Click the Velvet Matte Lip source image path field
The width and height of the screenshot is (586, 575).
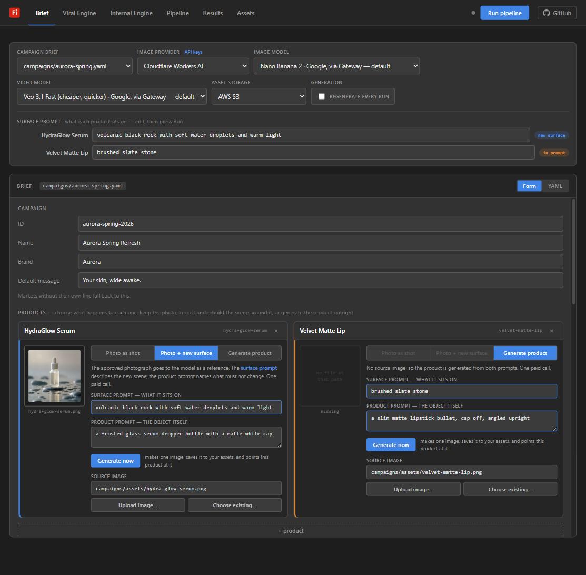point(462,472)
